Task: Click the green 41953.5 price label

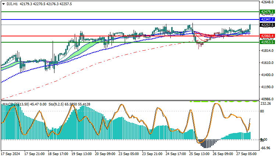Action: coord(267,42)
